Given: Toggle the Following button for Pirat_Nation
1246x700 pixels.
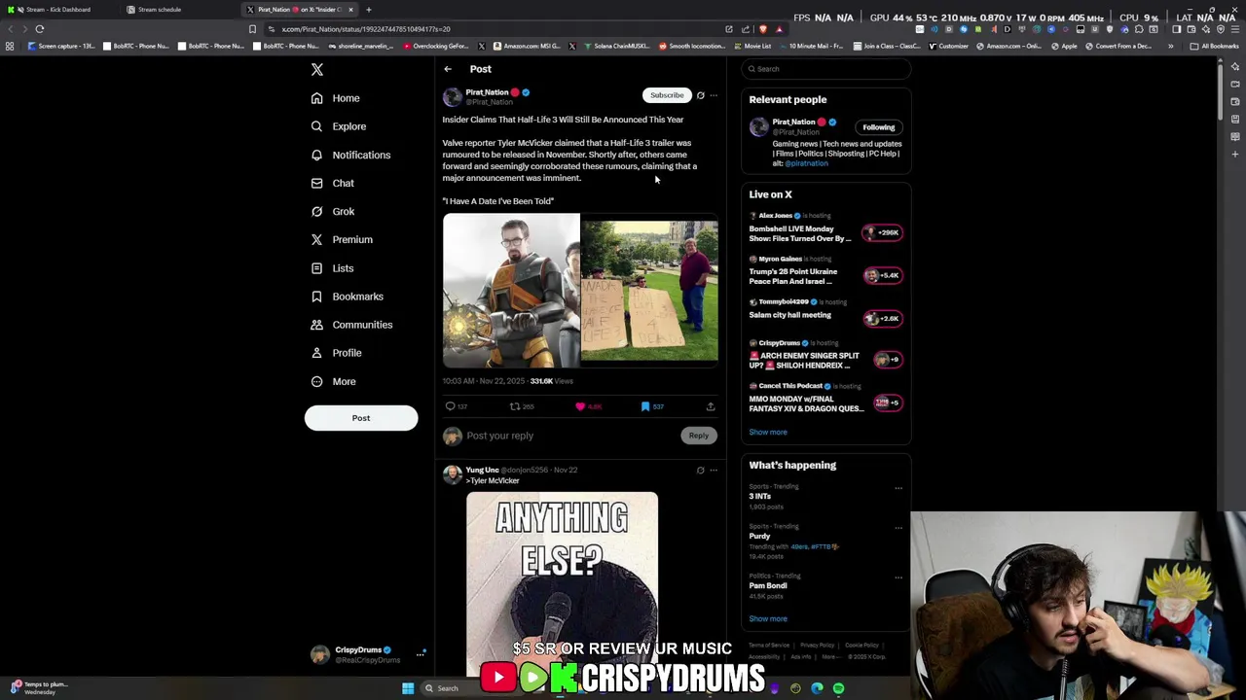Looking at the screenshot, I should coord(878,127).
